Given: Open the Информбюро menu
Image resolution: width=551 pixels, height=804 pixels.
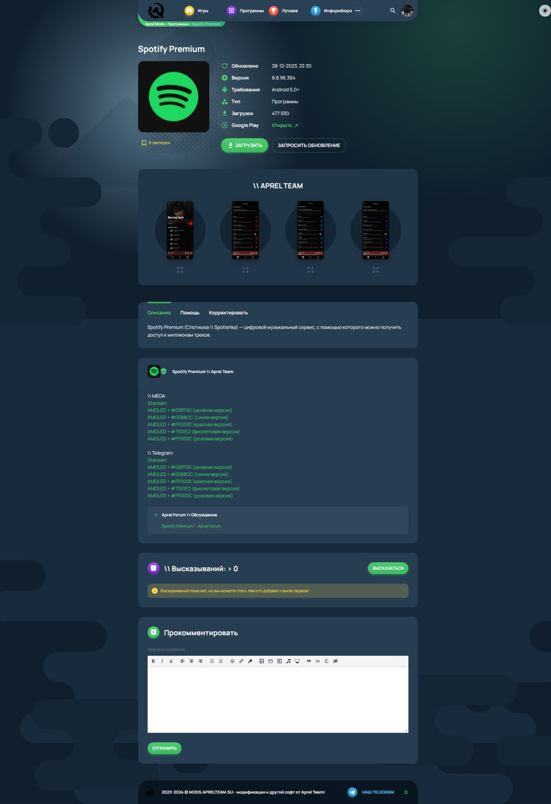Looking at the screenshot, I should coord(332,11).
